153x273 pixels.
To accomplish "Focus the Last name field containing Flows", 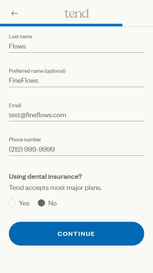I will click(x=76, y=46).
